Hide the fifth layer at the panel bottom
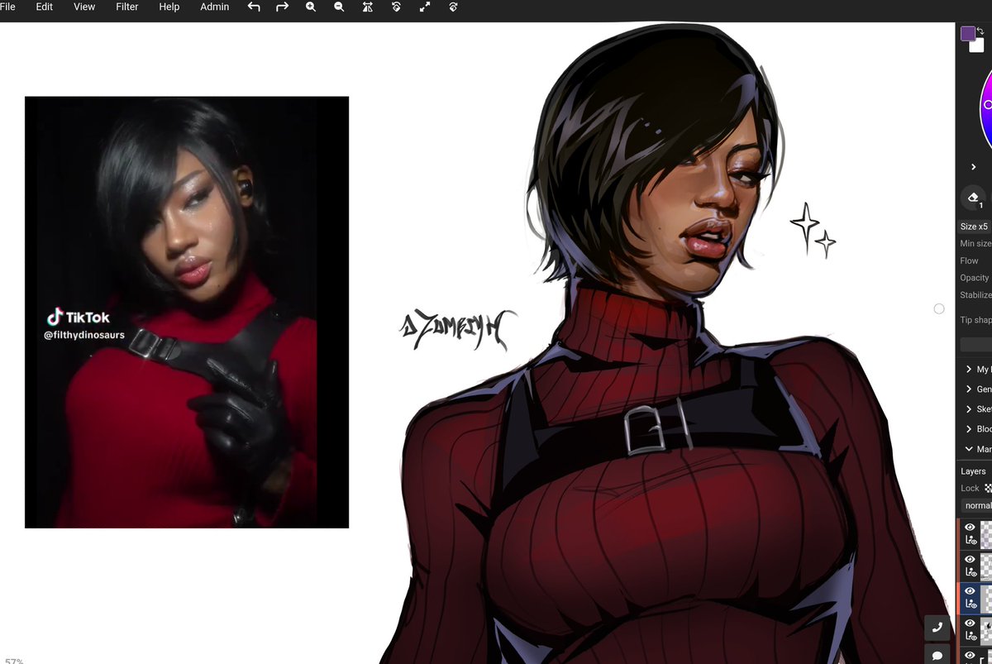 pos(971,655)
